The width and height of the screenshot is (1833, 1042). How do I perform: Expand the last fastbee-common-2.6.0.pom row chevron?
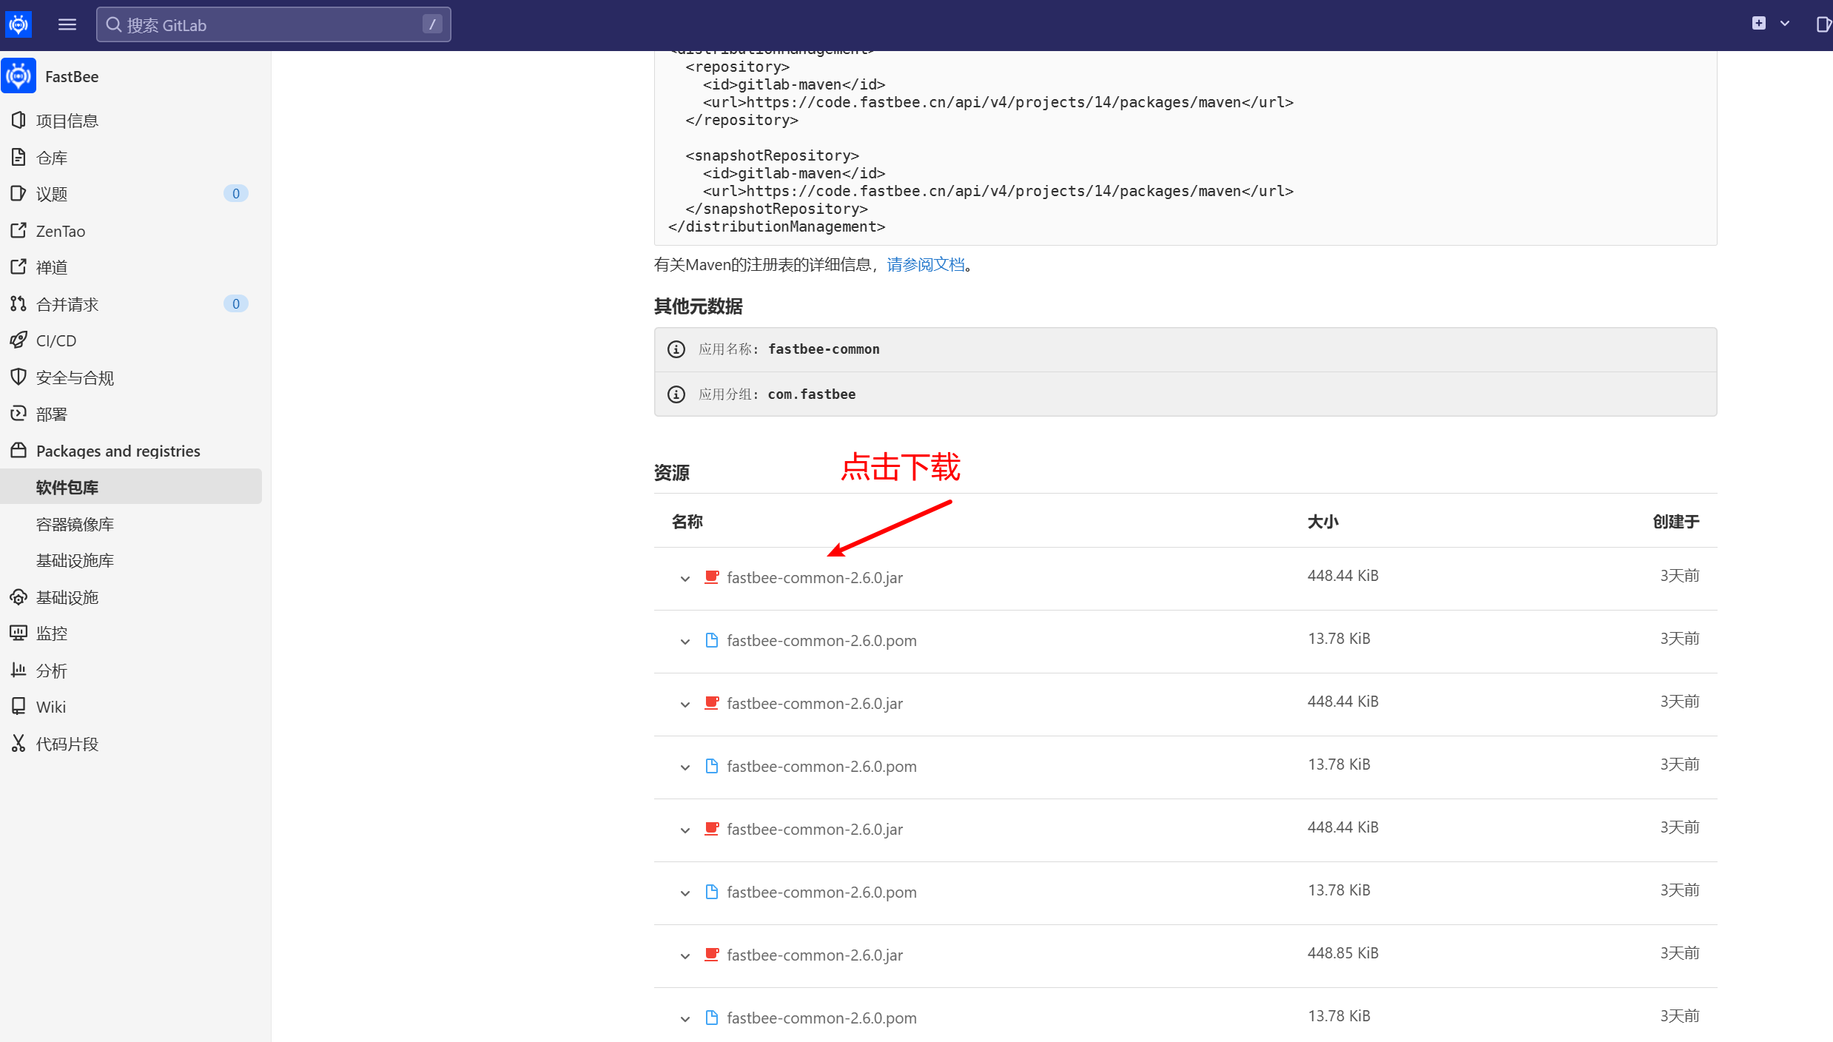(x=685, y=1019)
